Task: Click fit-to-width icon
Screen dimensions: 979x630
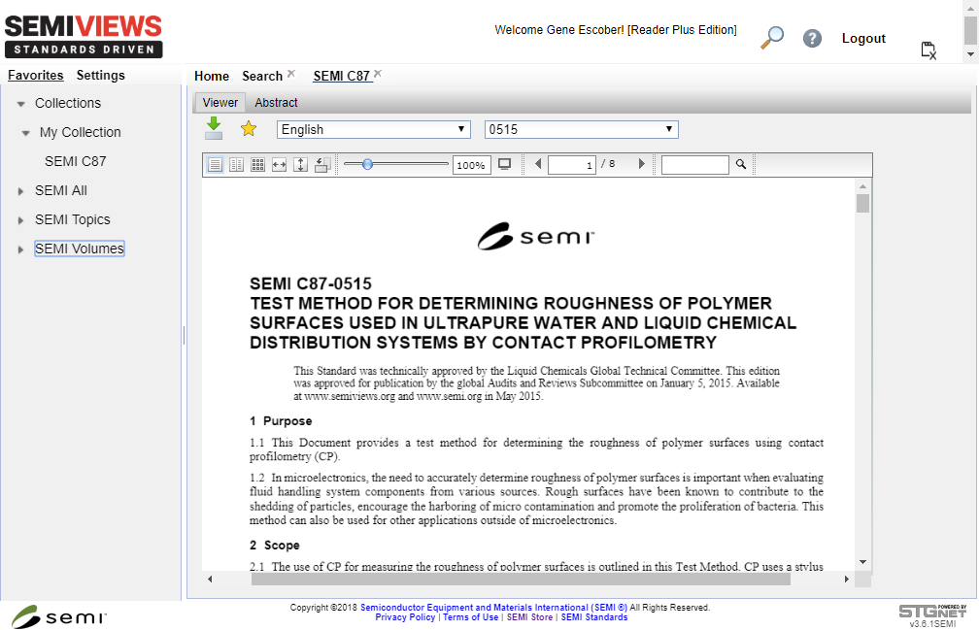Action: tap(279, 165)
